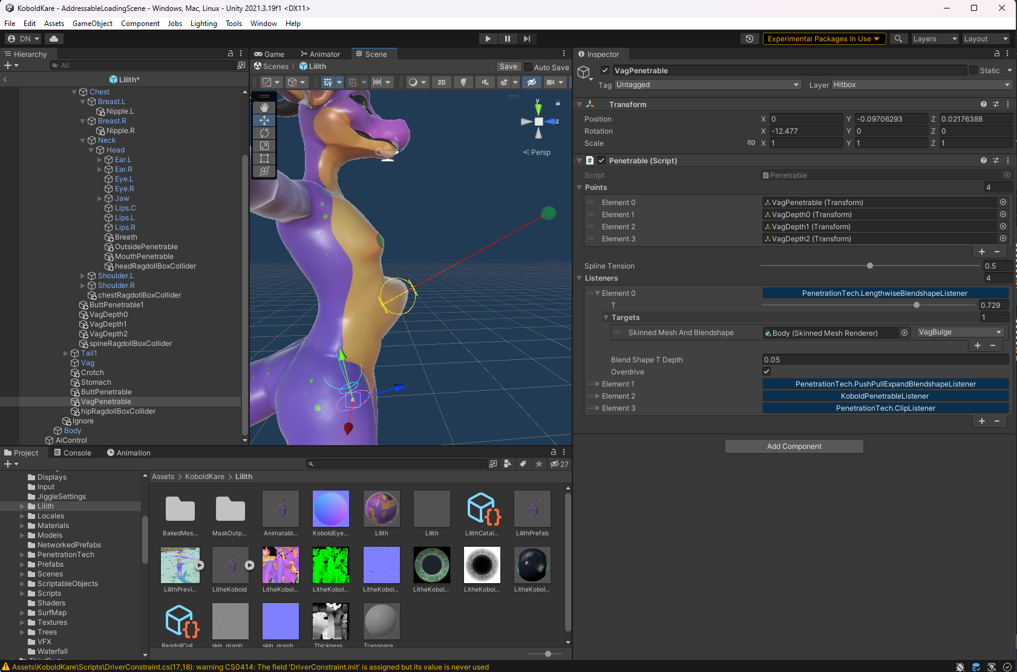
Task: Open the Layers dropdown
Action: [935, 39]
